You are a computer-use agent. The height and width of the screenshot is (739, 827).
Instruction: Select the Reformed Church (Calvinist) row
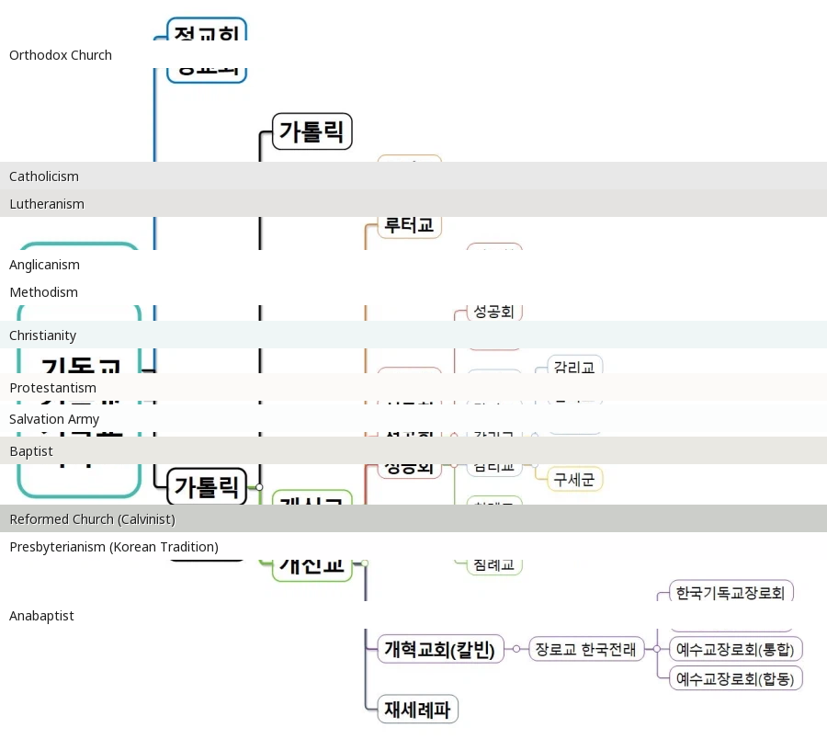[92, 519]
